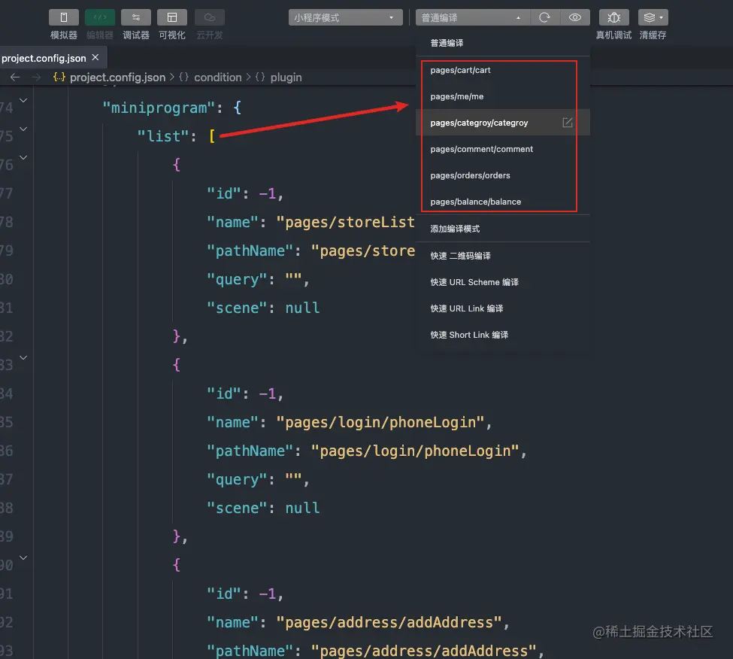The width and height of the screenshot is (733, 659).
Task: Select pages/me/me compile mode
Action: [x=502, y=96]
